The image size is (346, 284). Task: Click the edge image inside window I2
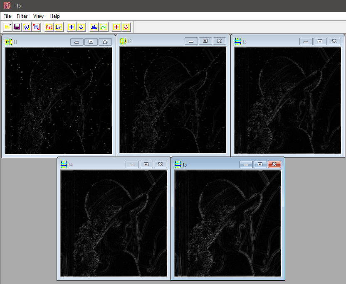tap(173, 100)
